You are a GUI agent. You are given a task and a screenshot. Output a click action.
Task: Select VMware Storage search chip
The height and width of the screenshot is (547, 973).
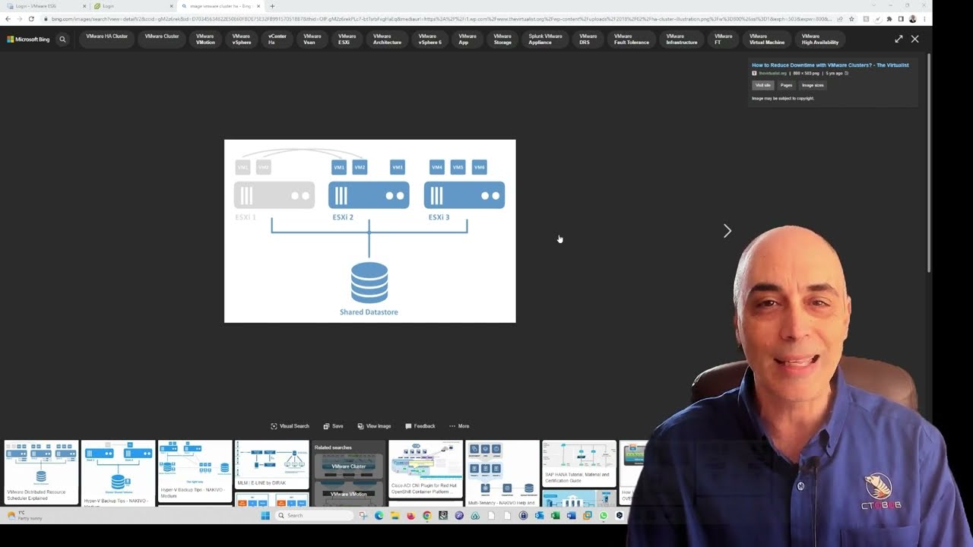[x=502, y=39]
